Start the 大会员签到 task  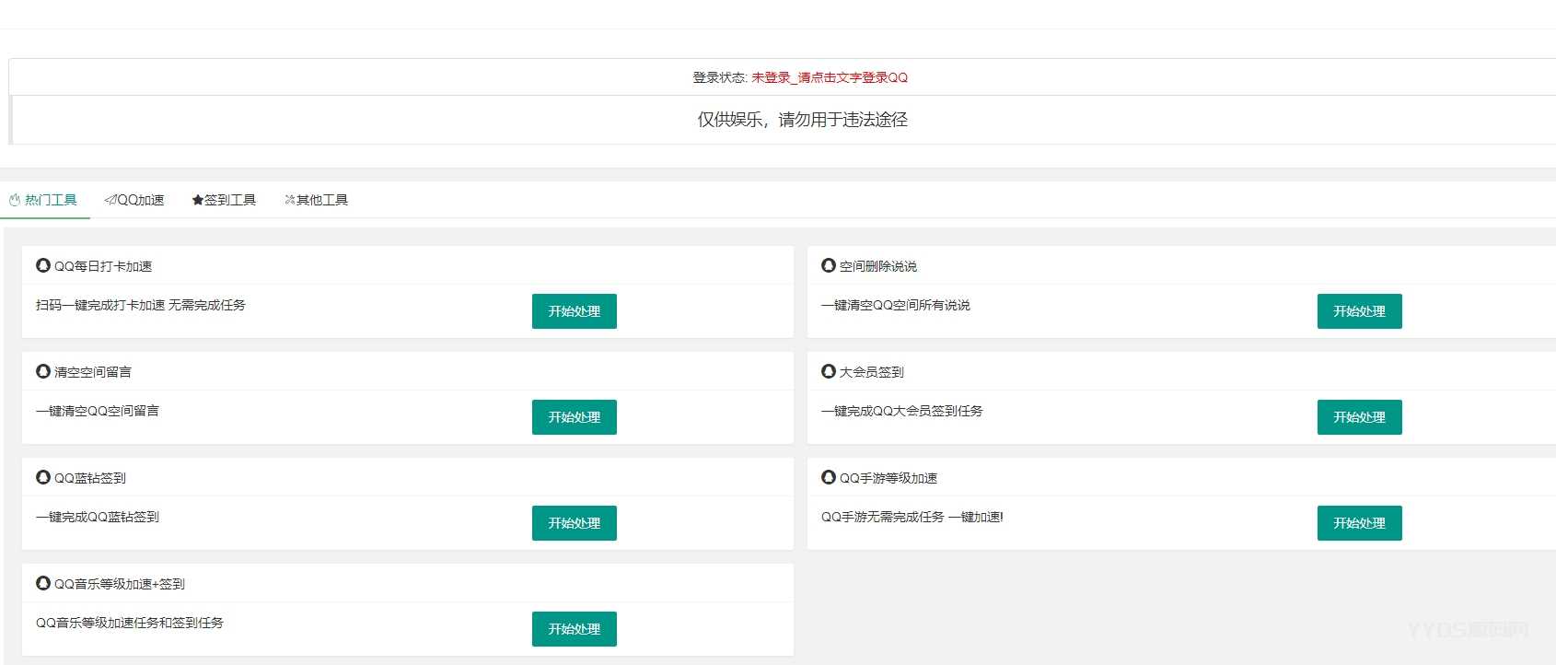coord(1359,417)
